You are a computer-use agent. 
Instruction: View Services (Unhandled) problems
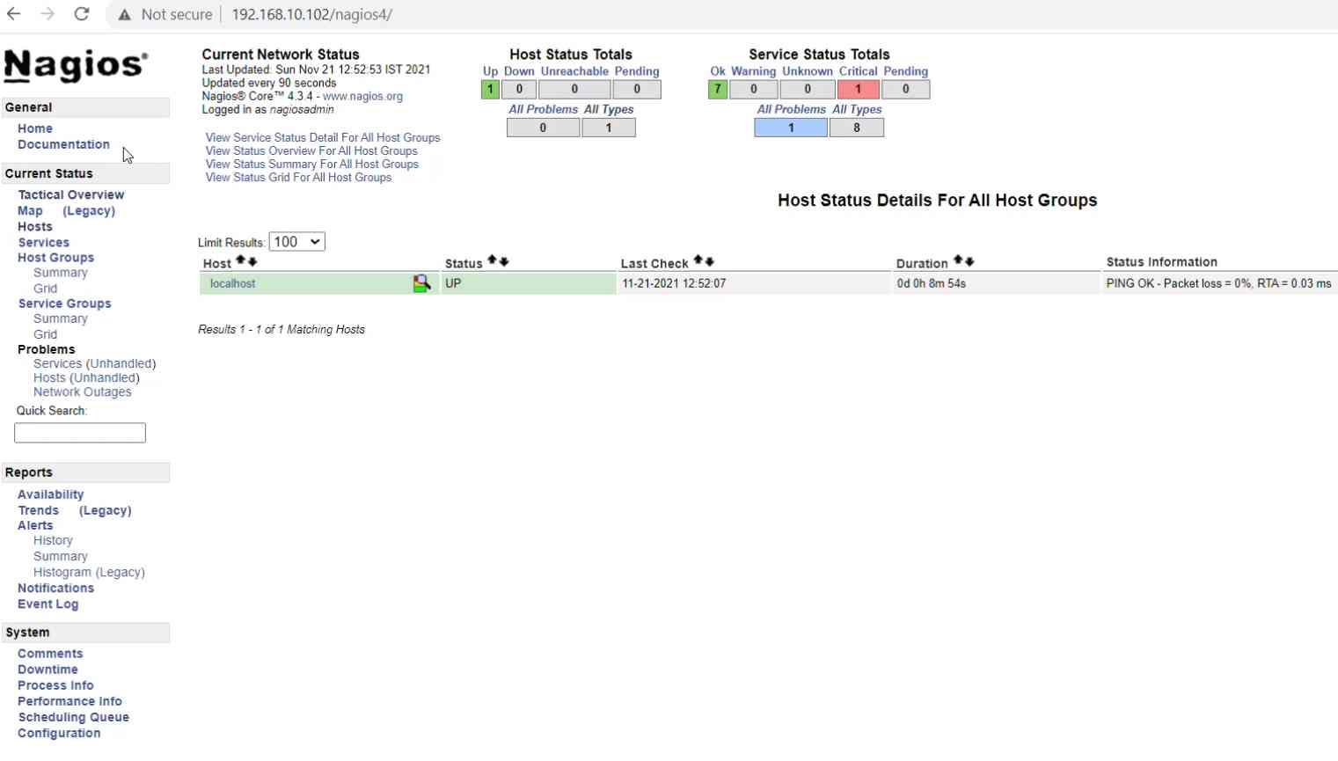tap(95, 363)
